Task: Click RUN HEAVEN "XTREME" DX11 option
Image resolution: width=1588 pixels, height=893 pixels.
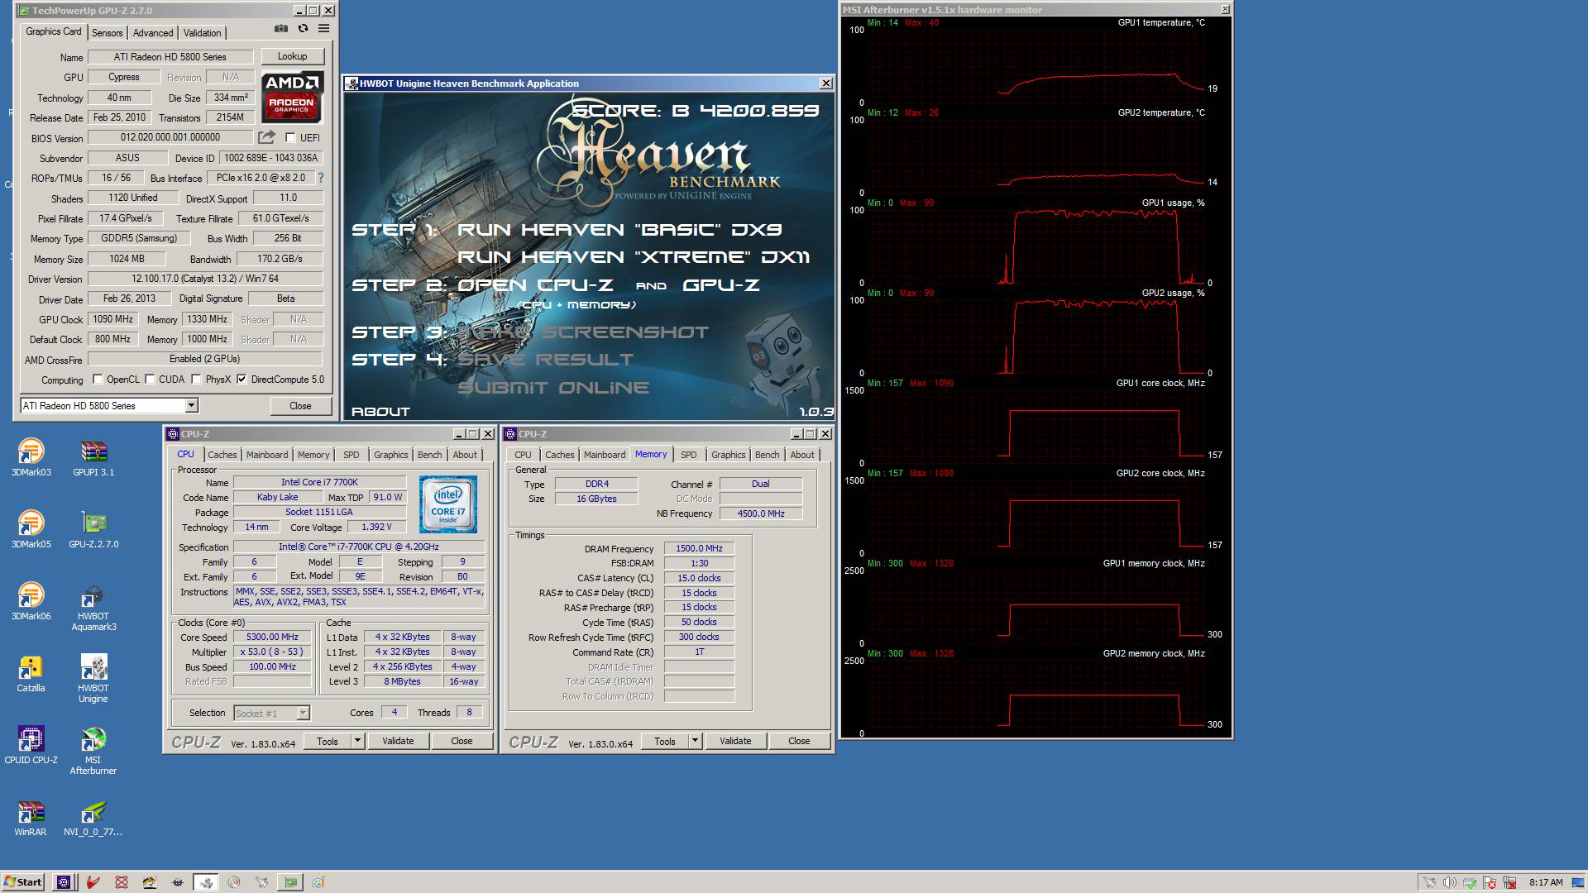Action: click(x=634, y=257)
